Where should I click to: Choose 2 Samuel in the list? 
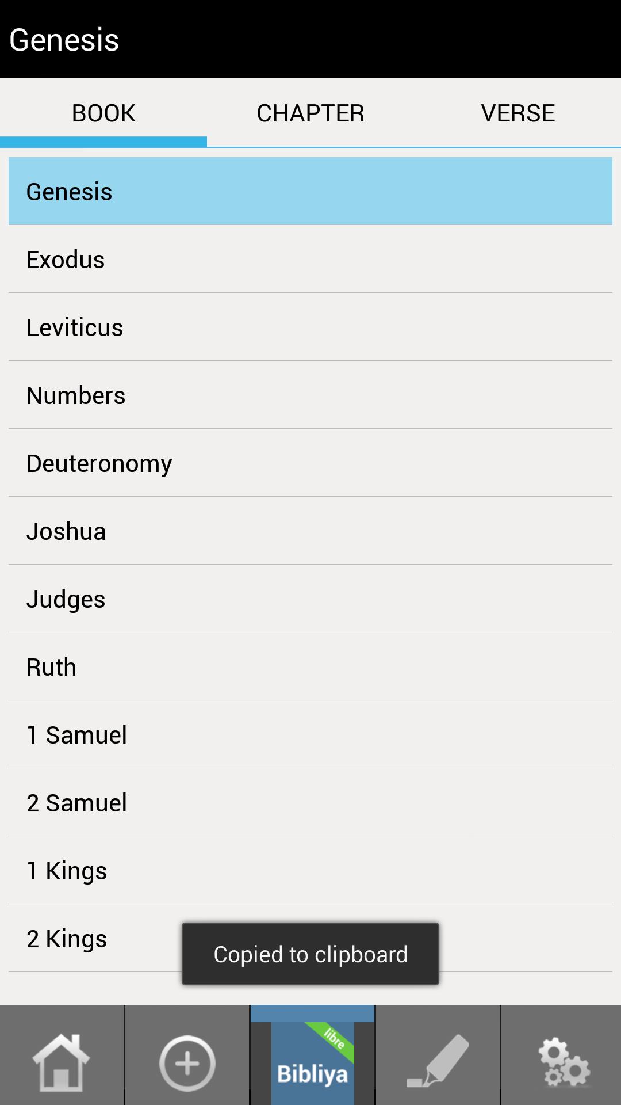click(x=310, y=803)
